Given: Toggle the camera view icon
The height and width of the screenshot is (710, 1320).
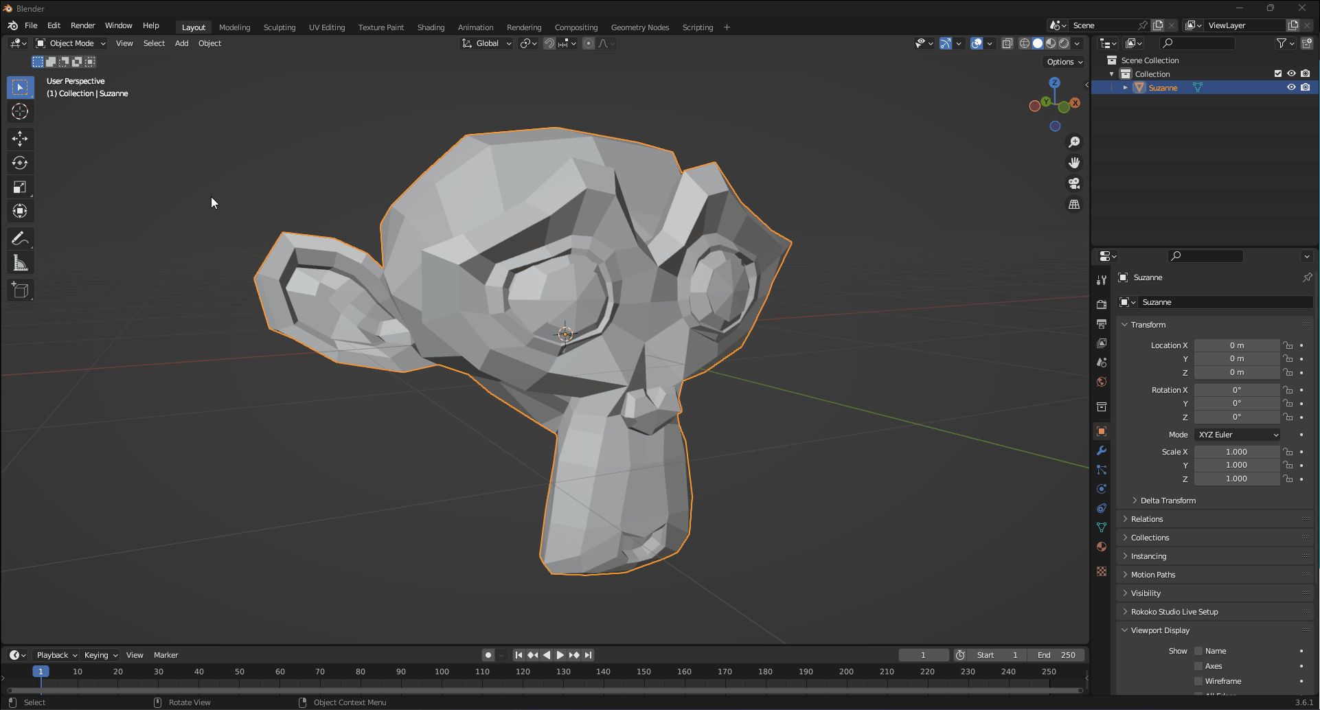Looking at the screenshot, I should click(x=1074, y=183).
